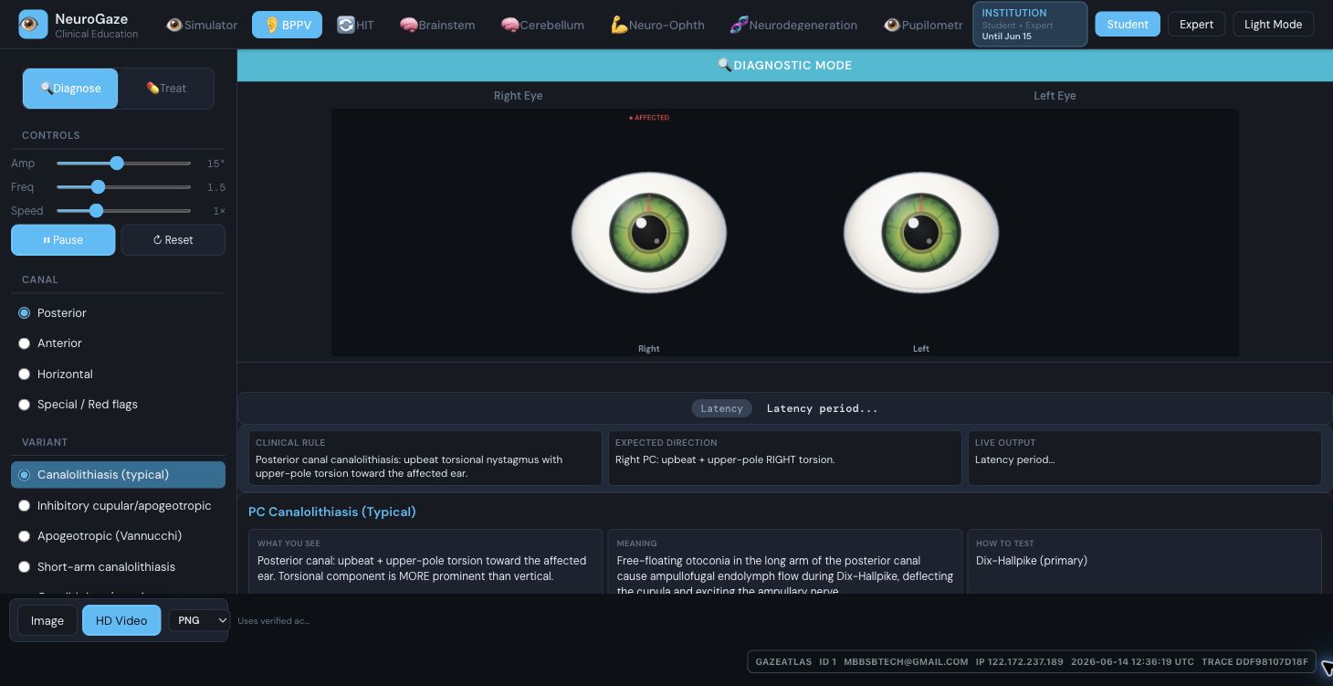Click the eye icon on Simulator tab

tap(174, 25)
